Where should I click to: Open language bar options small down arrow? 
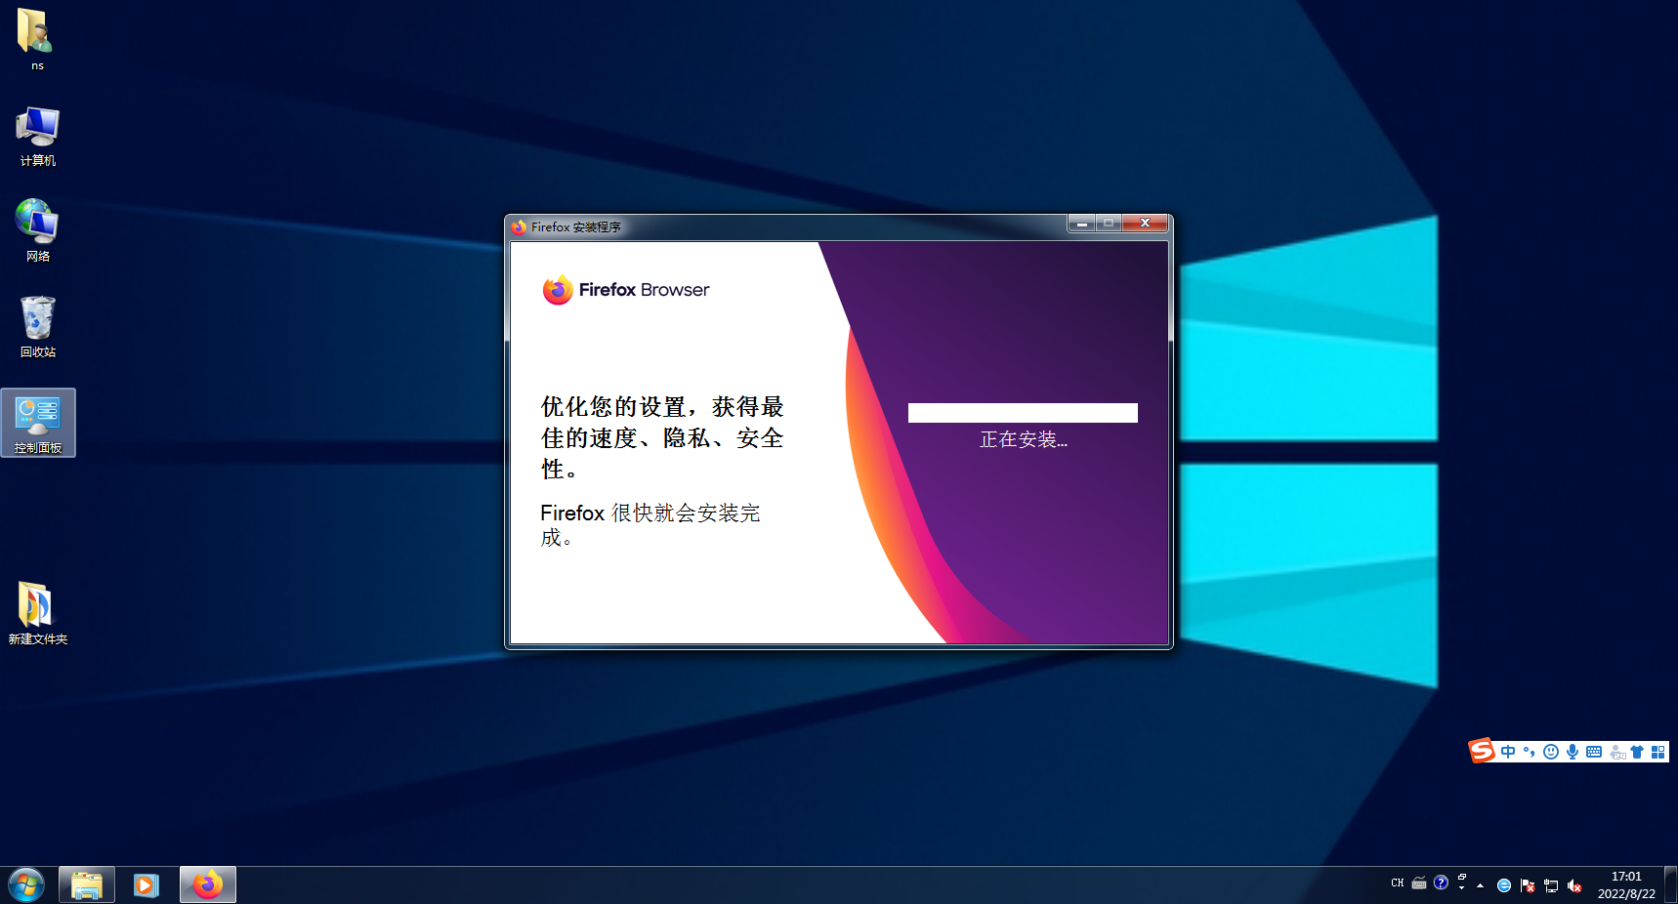click(1462, 888)
